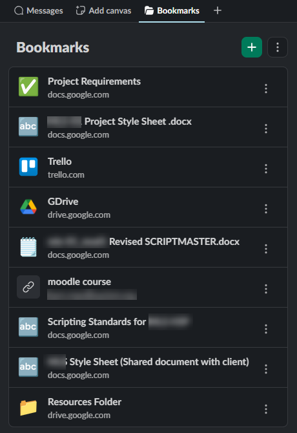Click the plus icon to add a tab
Screen dimensions: 297x433
click(x=218, y=11)
